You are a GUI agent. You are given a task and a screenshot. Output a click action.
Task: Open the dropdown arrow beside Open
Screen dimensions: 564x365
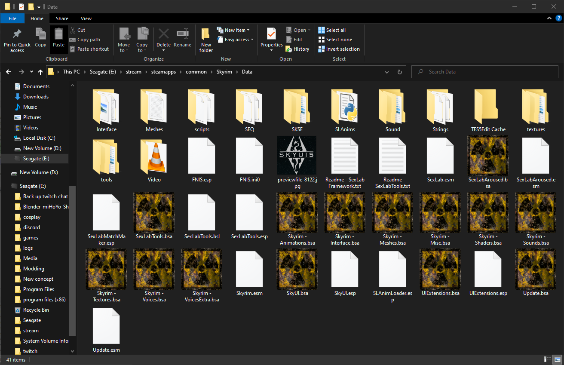tap(310, 30)
